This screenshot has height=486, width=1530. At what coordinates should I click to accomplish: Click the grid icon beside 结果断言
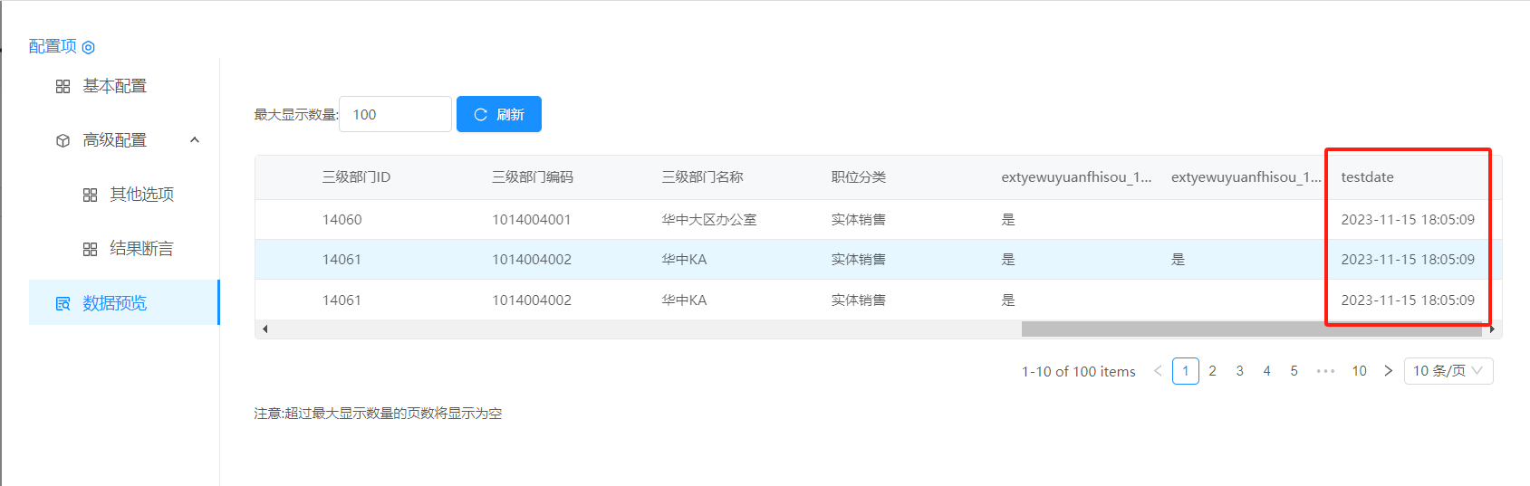click(90, 250)
